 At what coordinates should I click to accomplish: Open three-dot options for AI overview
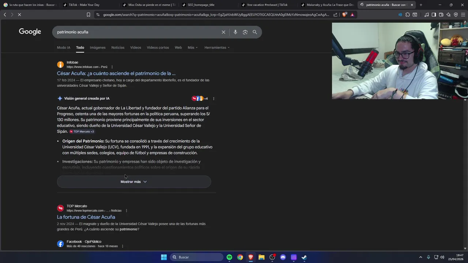pyautogui.click(x=214, y=99)
